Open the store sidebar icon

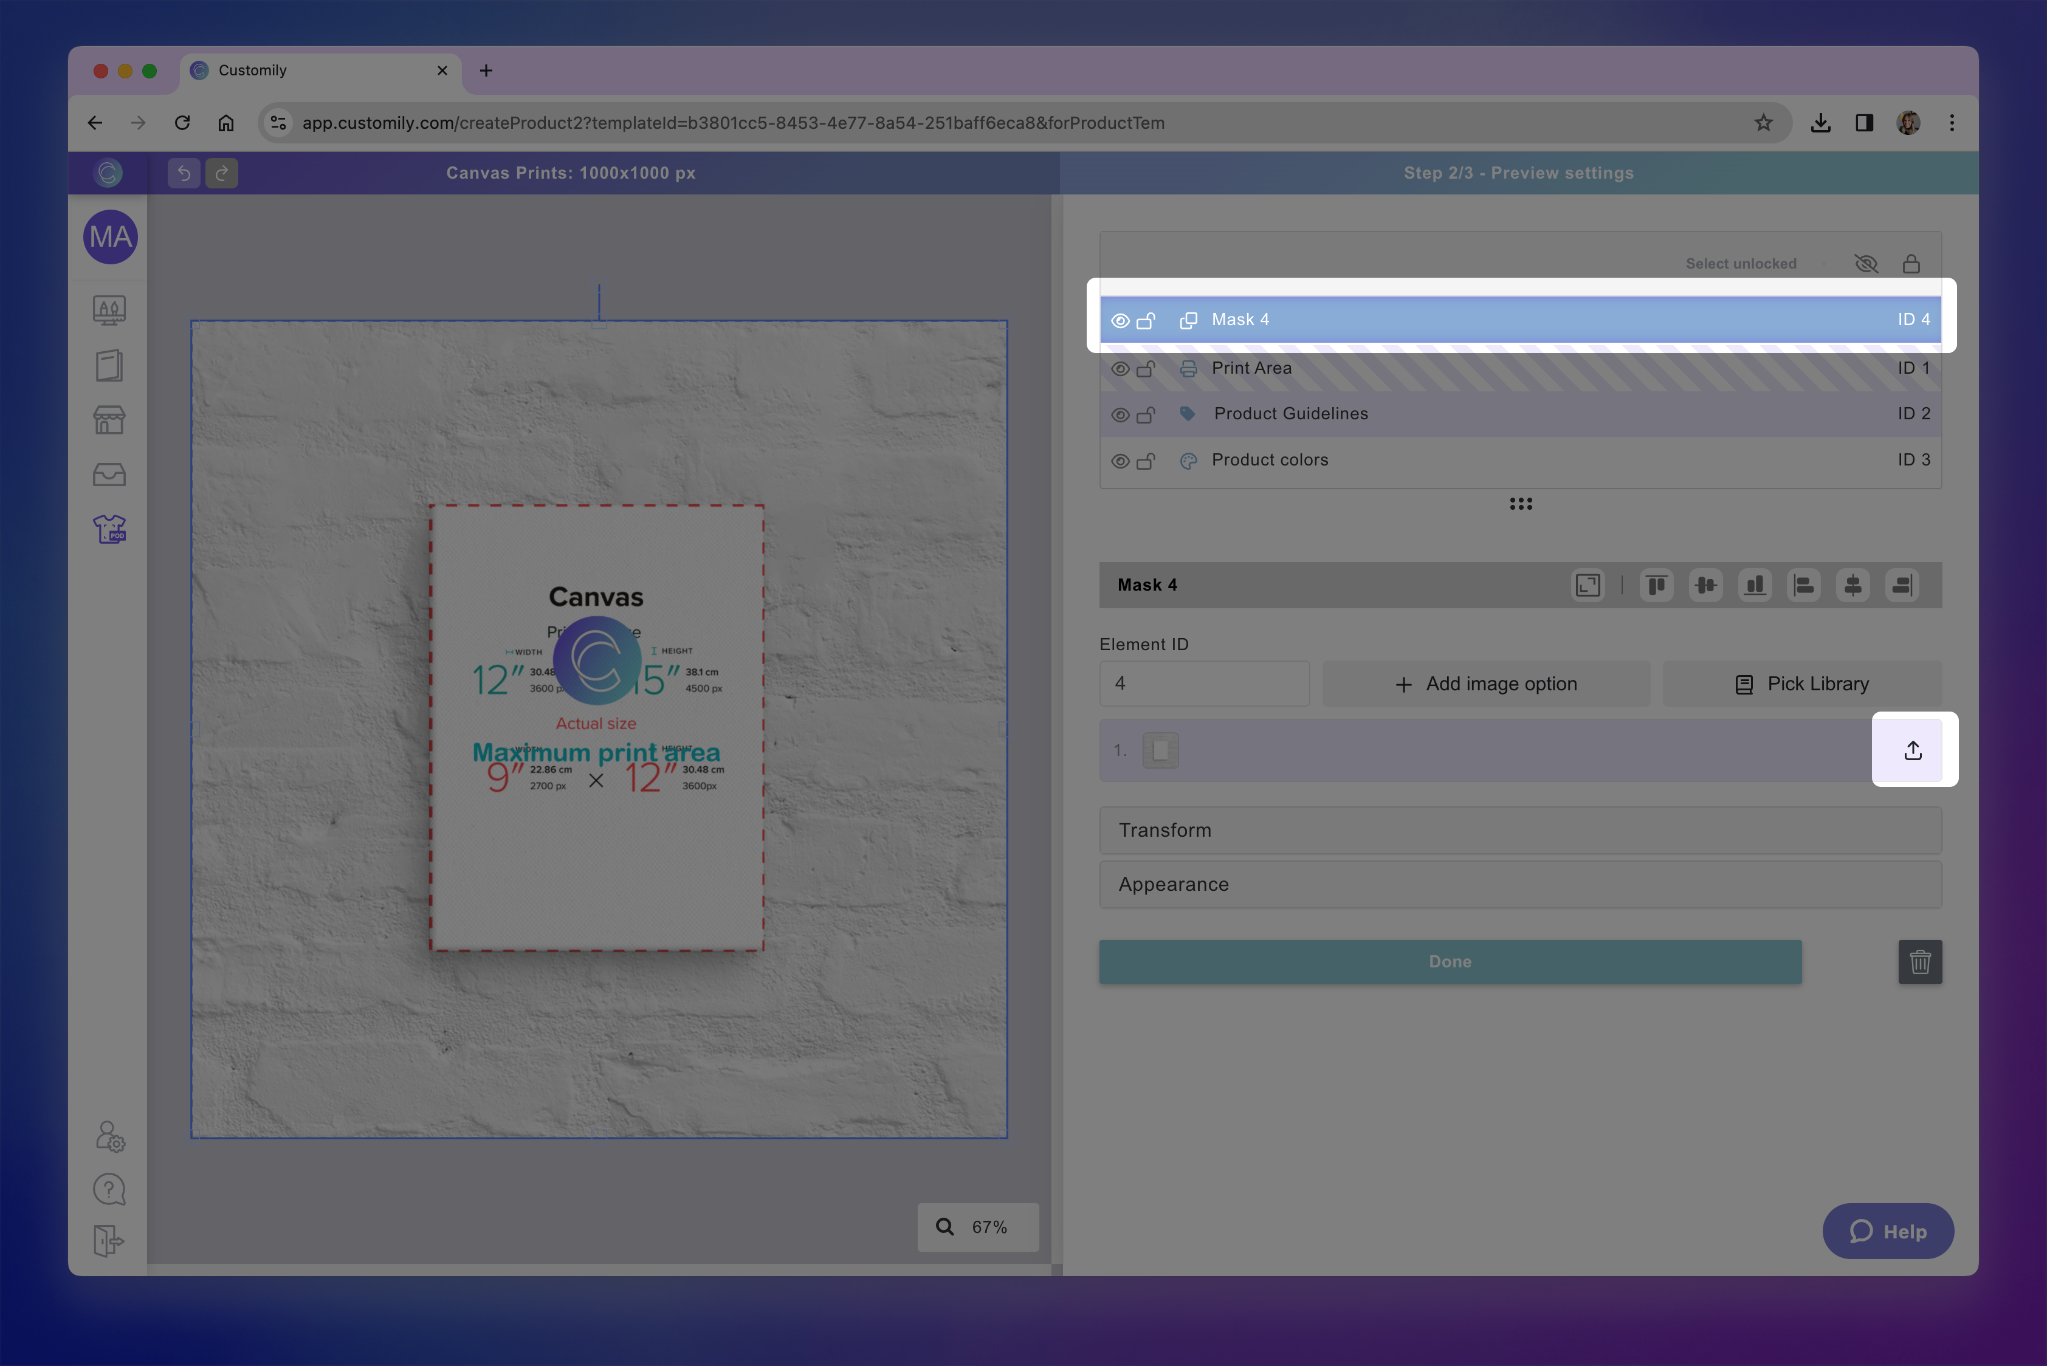pyautogui.click(x=109, y=420)
